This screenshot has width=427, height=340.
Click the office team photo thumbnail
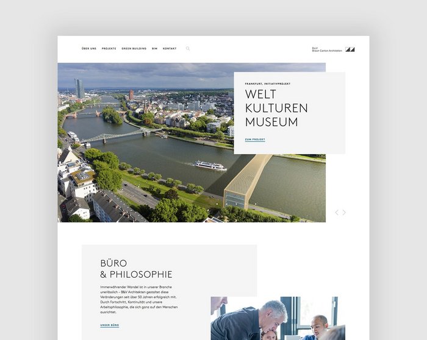(278, 318)
